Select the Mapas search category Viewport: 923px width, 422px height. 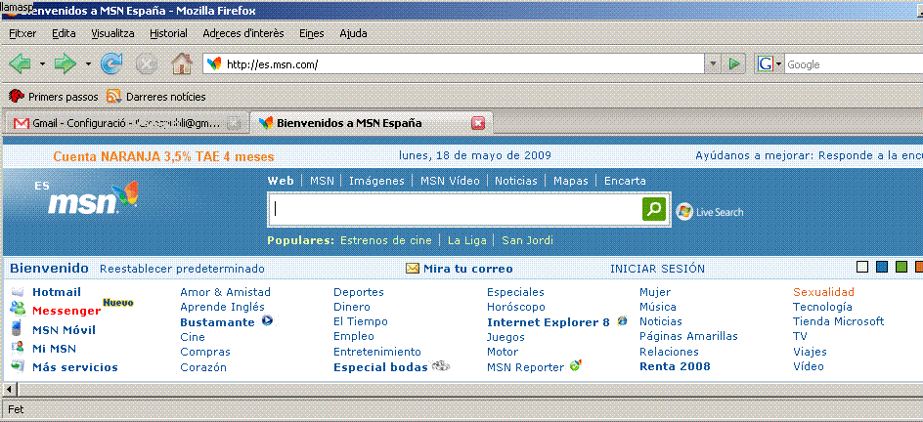coord(570,181)
